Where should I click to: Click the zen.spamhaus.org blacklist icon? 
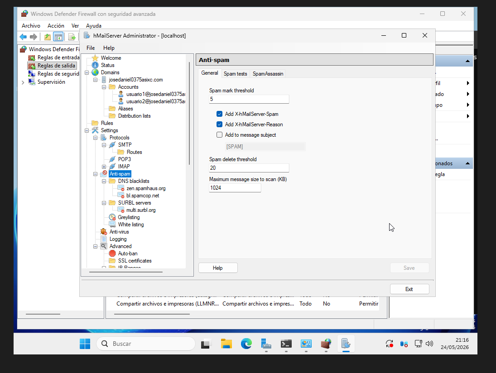[x=121, y=188]
